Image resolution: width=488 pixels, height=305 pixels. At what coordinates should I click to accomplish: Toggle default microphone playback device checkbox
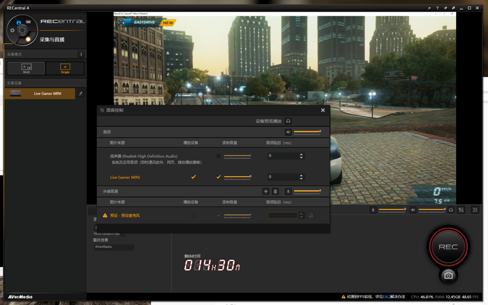coord(193,215)
